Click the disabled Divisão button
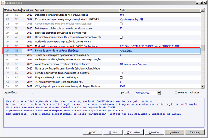This screenshot has height=138, width=208. click(x=113, y=132)
